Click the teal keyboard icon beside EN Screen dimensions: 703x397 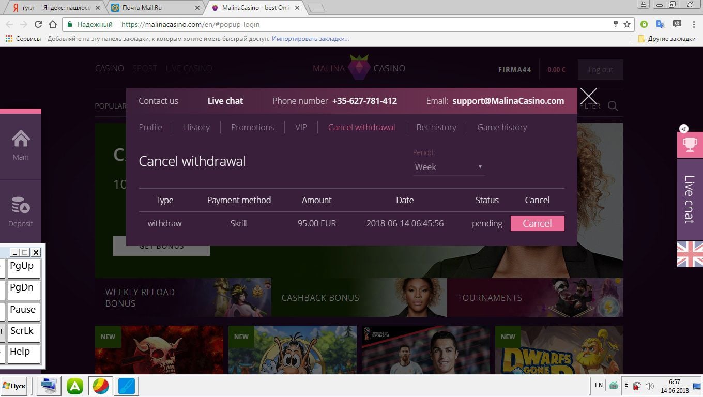(x=613, y=385)
